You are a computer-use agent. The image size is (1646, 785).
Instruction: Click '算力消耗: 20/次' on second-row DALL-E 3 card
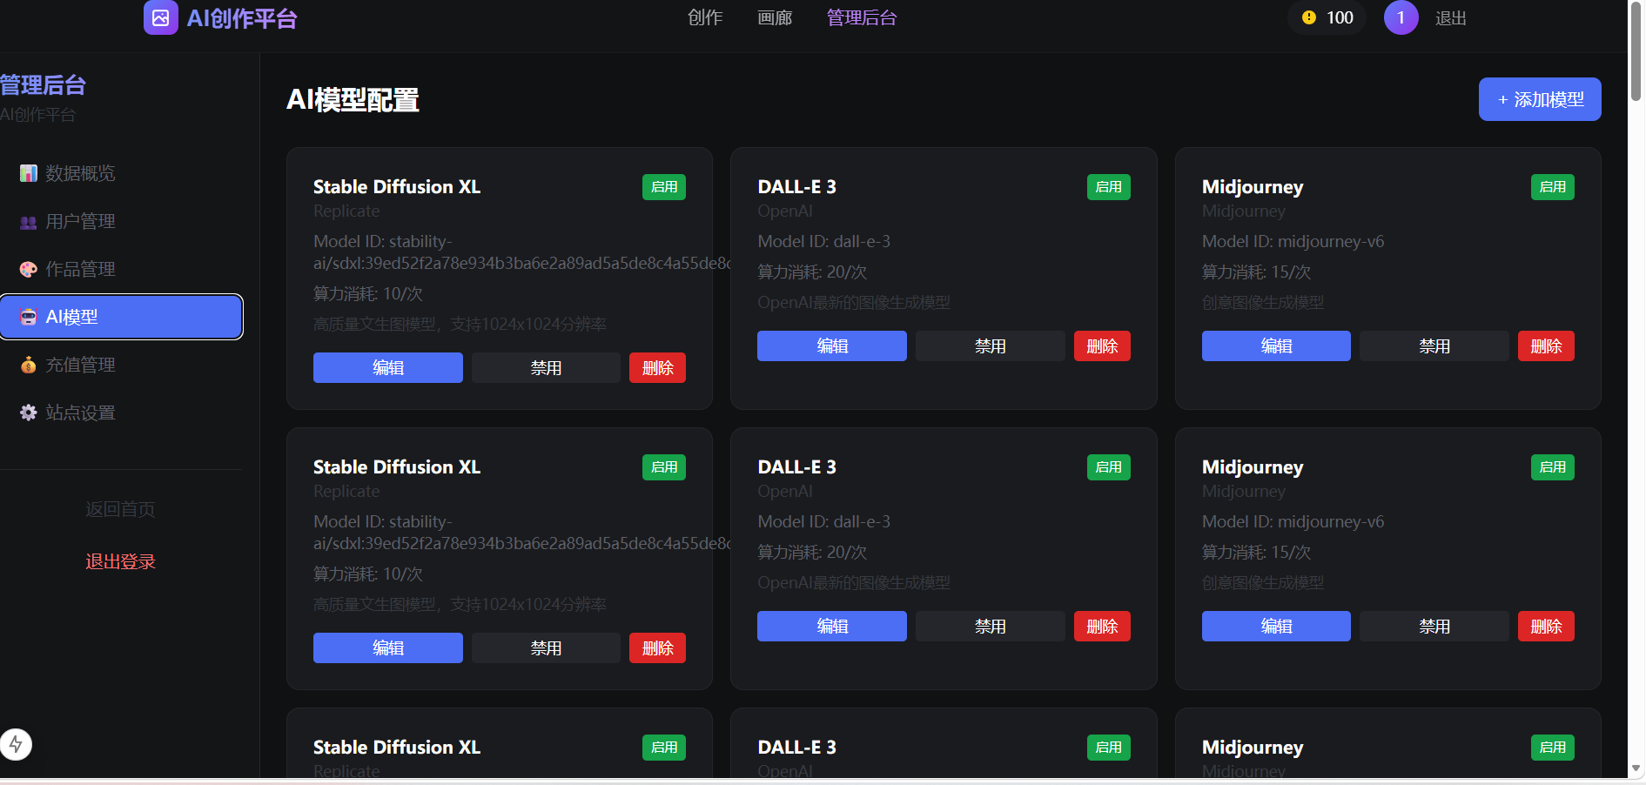[x=812, y=552]
